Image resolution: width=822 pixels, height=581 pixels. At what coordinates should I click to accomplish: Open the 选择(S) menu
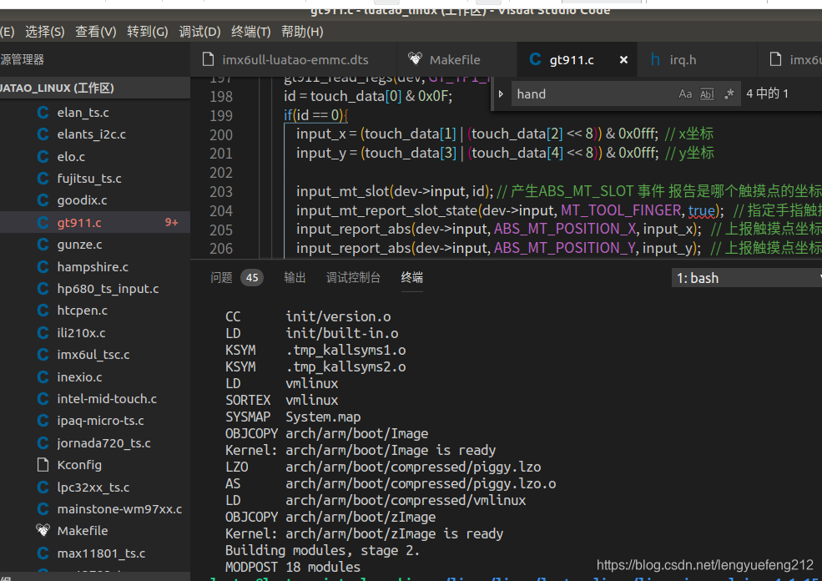(x=44, y=32)
